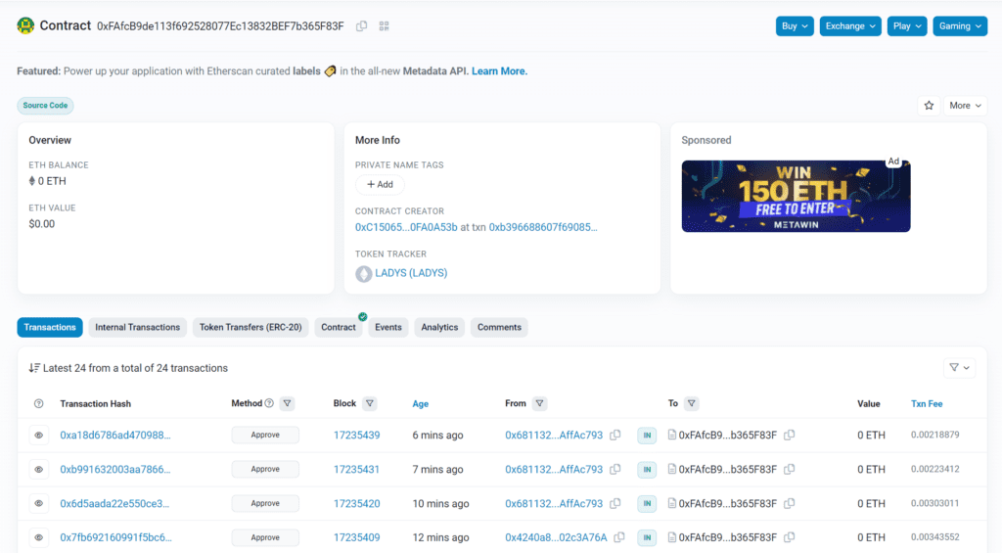The width and height of the screenshot is (1002, 553).
Task: Add this contract to the watchlist with the star icon
Action: coord(930,106)
